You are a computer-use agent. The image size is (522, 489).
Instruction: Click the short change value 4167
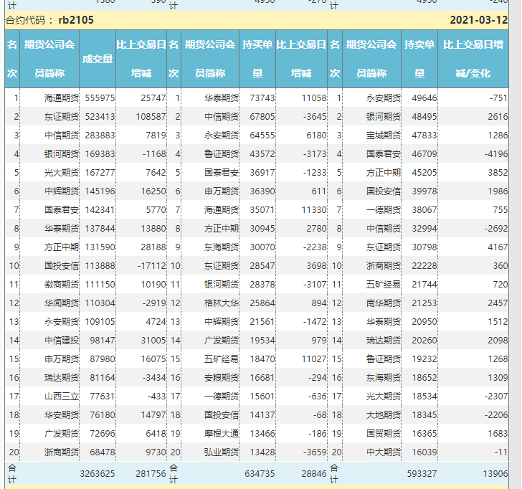tap(498, 247)
